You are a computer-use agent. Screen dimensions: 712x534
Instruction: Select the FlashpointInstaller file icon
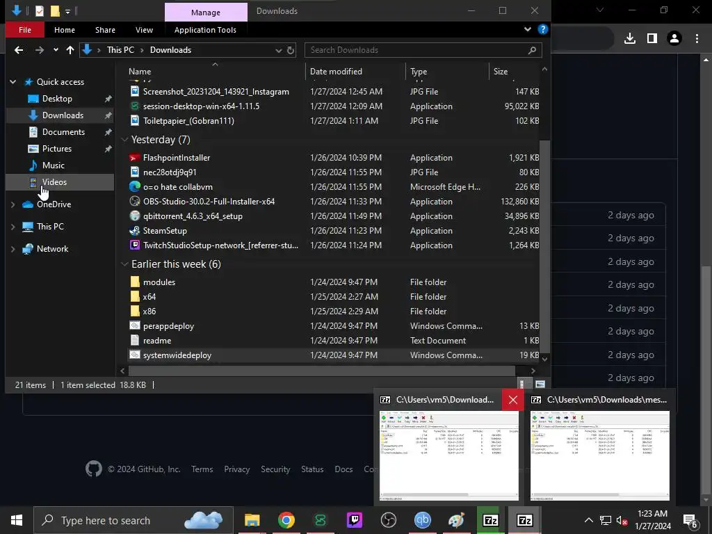coord(134,158)
